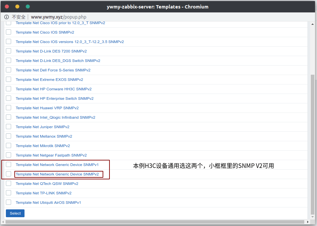Click the horizontal scrollbar thumb

(155, 222)
